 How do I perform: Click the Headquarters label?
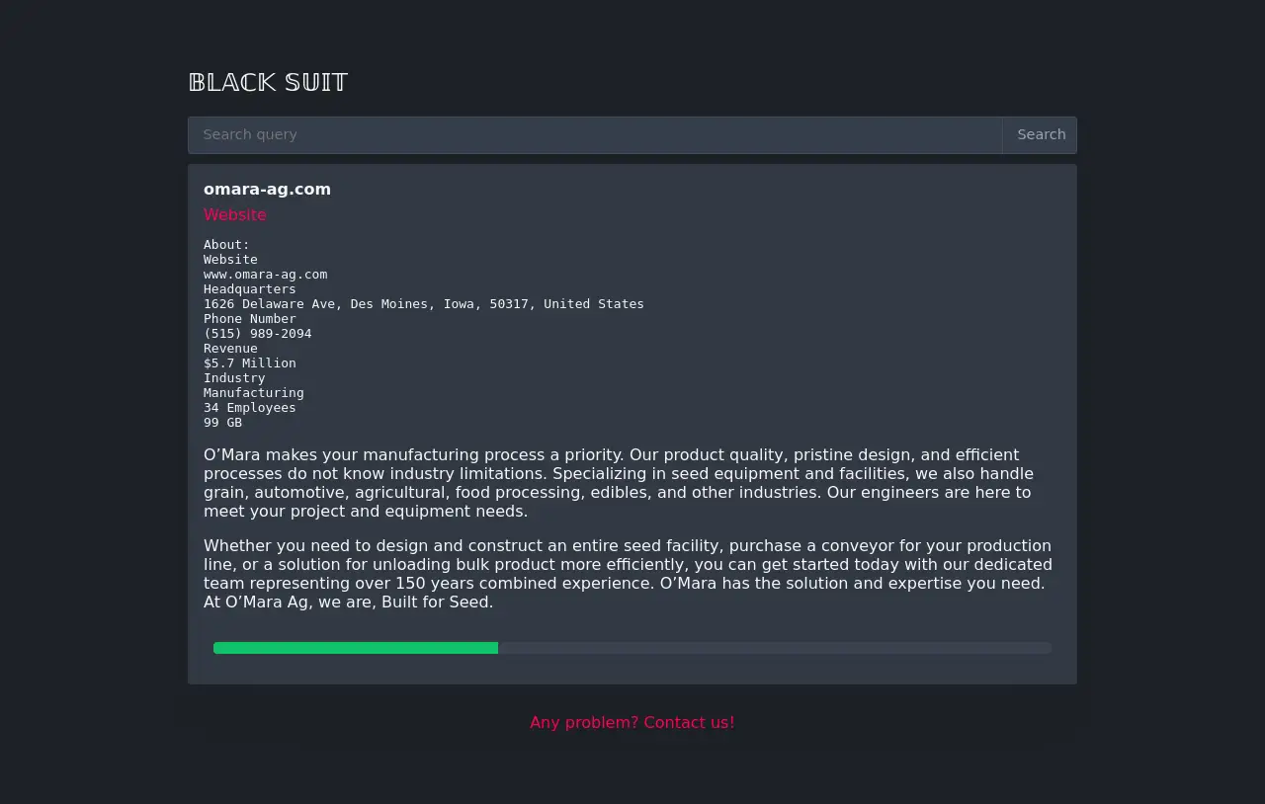pos(249,289)
